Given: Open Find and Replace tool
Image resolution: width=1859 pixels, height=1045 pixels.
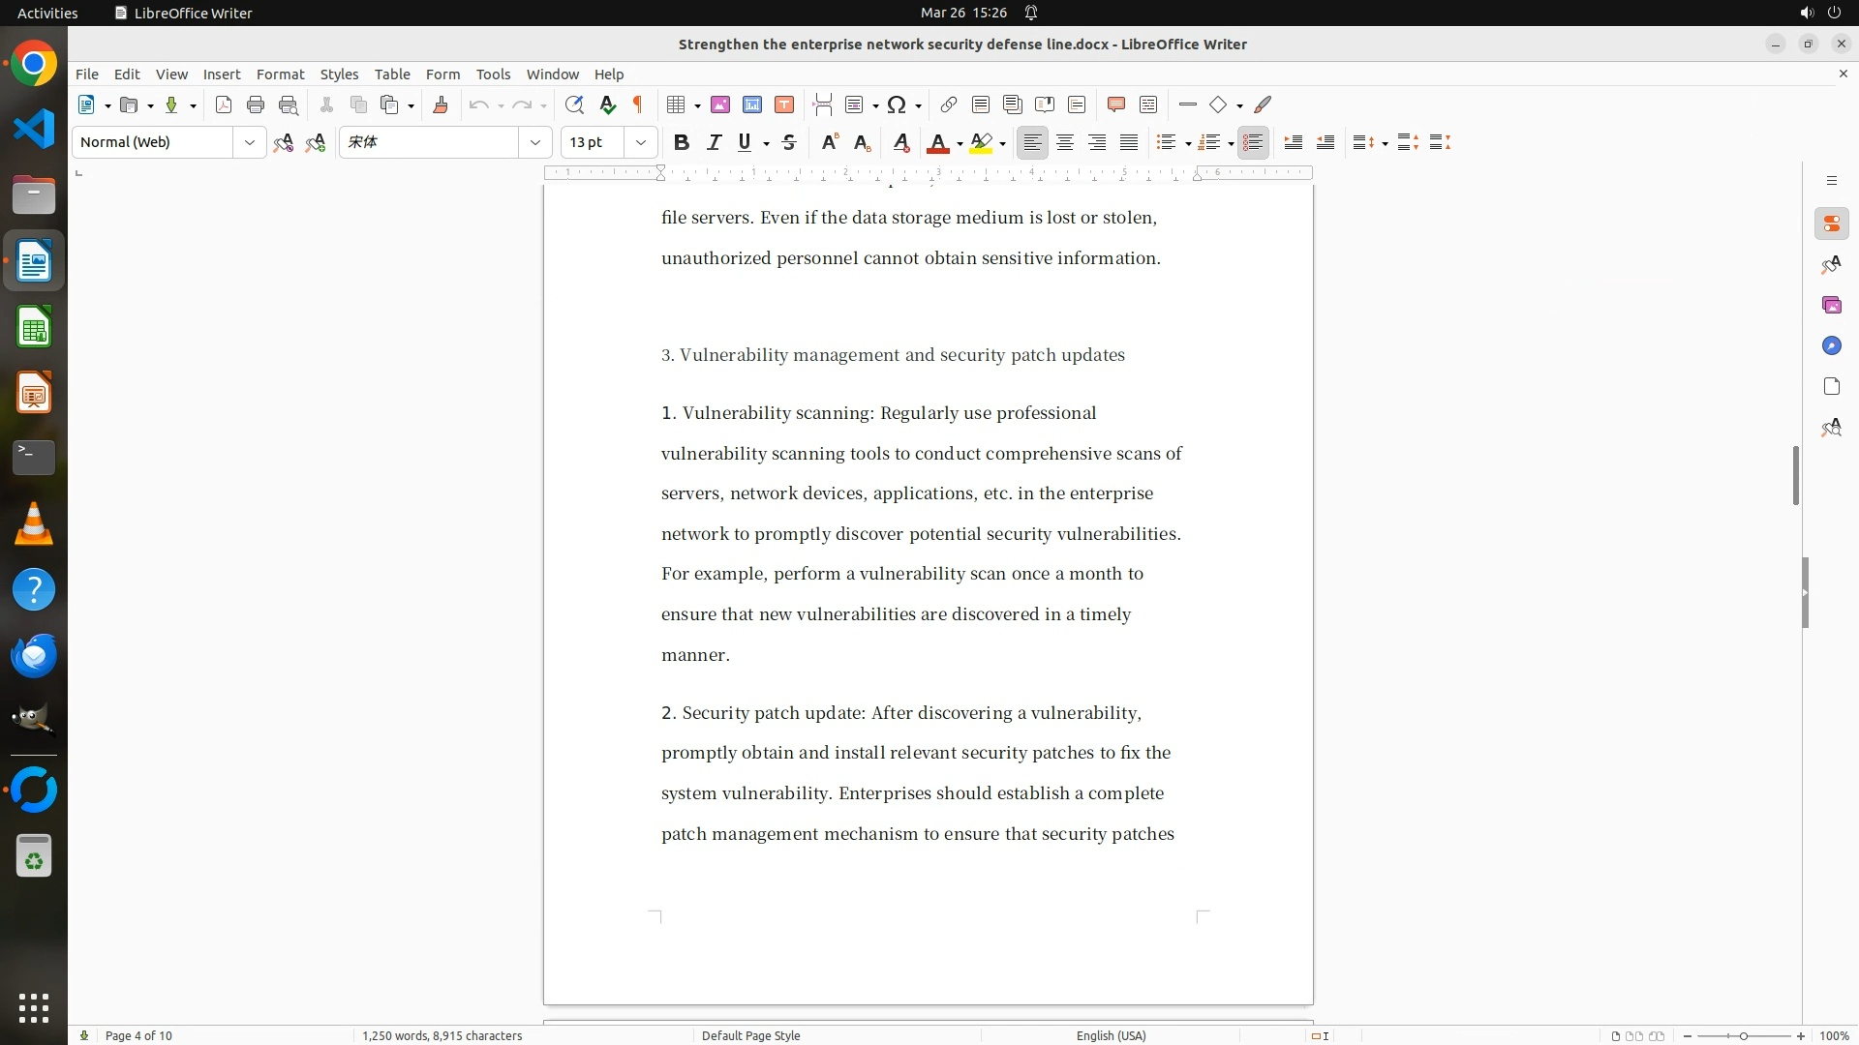Looking at the screenshot, I should 574,105.
